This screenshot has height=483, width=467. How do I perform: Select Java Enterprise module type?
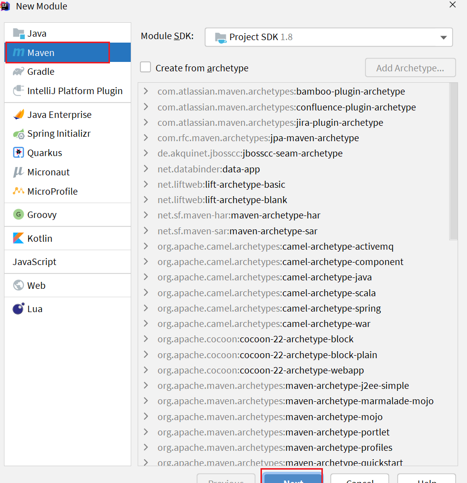coord(68,114)
